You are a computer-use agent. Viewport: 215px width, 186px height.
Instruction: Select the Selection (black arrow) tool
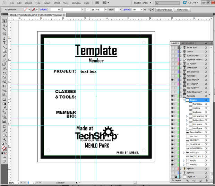[x=4, y=21]
